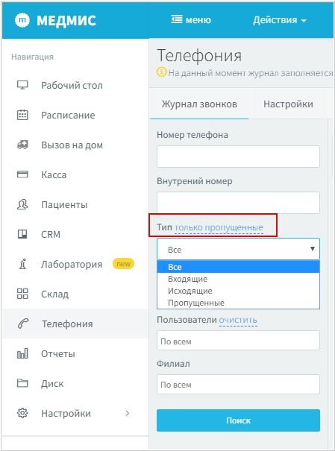Image resolution: width=335 pixels, height=451 pixels.
Task: Click the microscope icon beside Лаборатория
Action: click(22, 264)
